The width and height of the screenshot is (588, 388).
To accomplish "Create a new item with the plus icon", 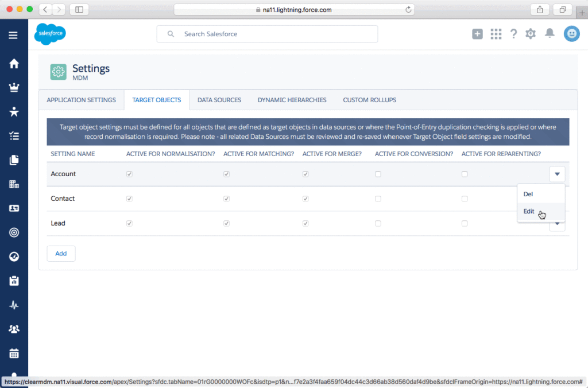I will 477,34.
